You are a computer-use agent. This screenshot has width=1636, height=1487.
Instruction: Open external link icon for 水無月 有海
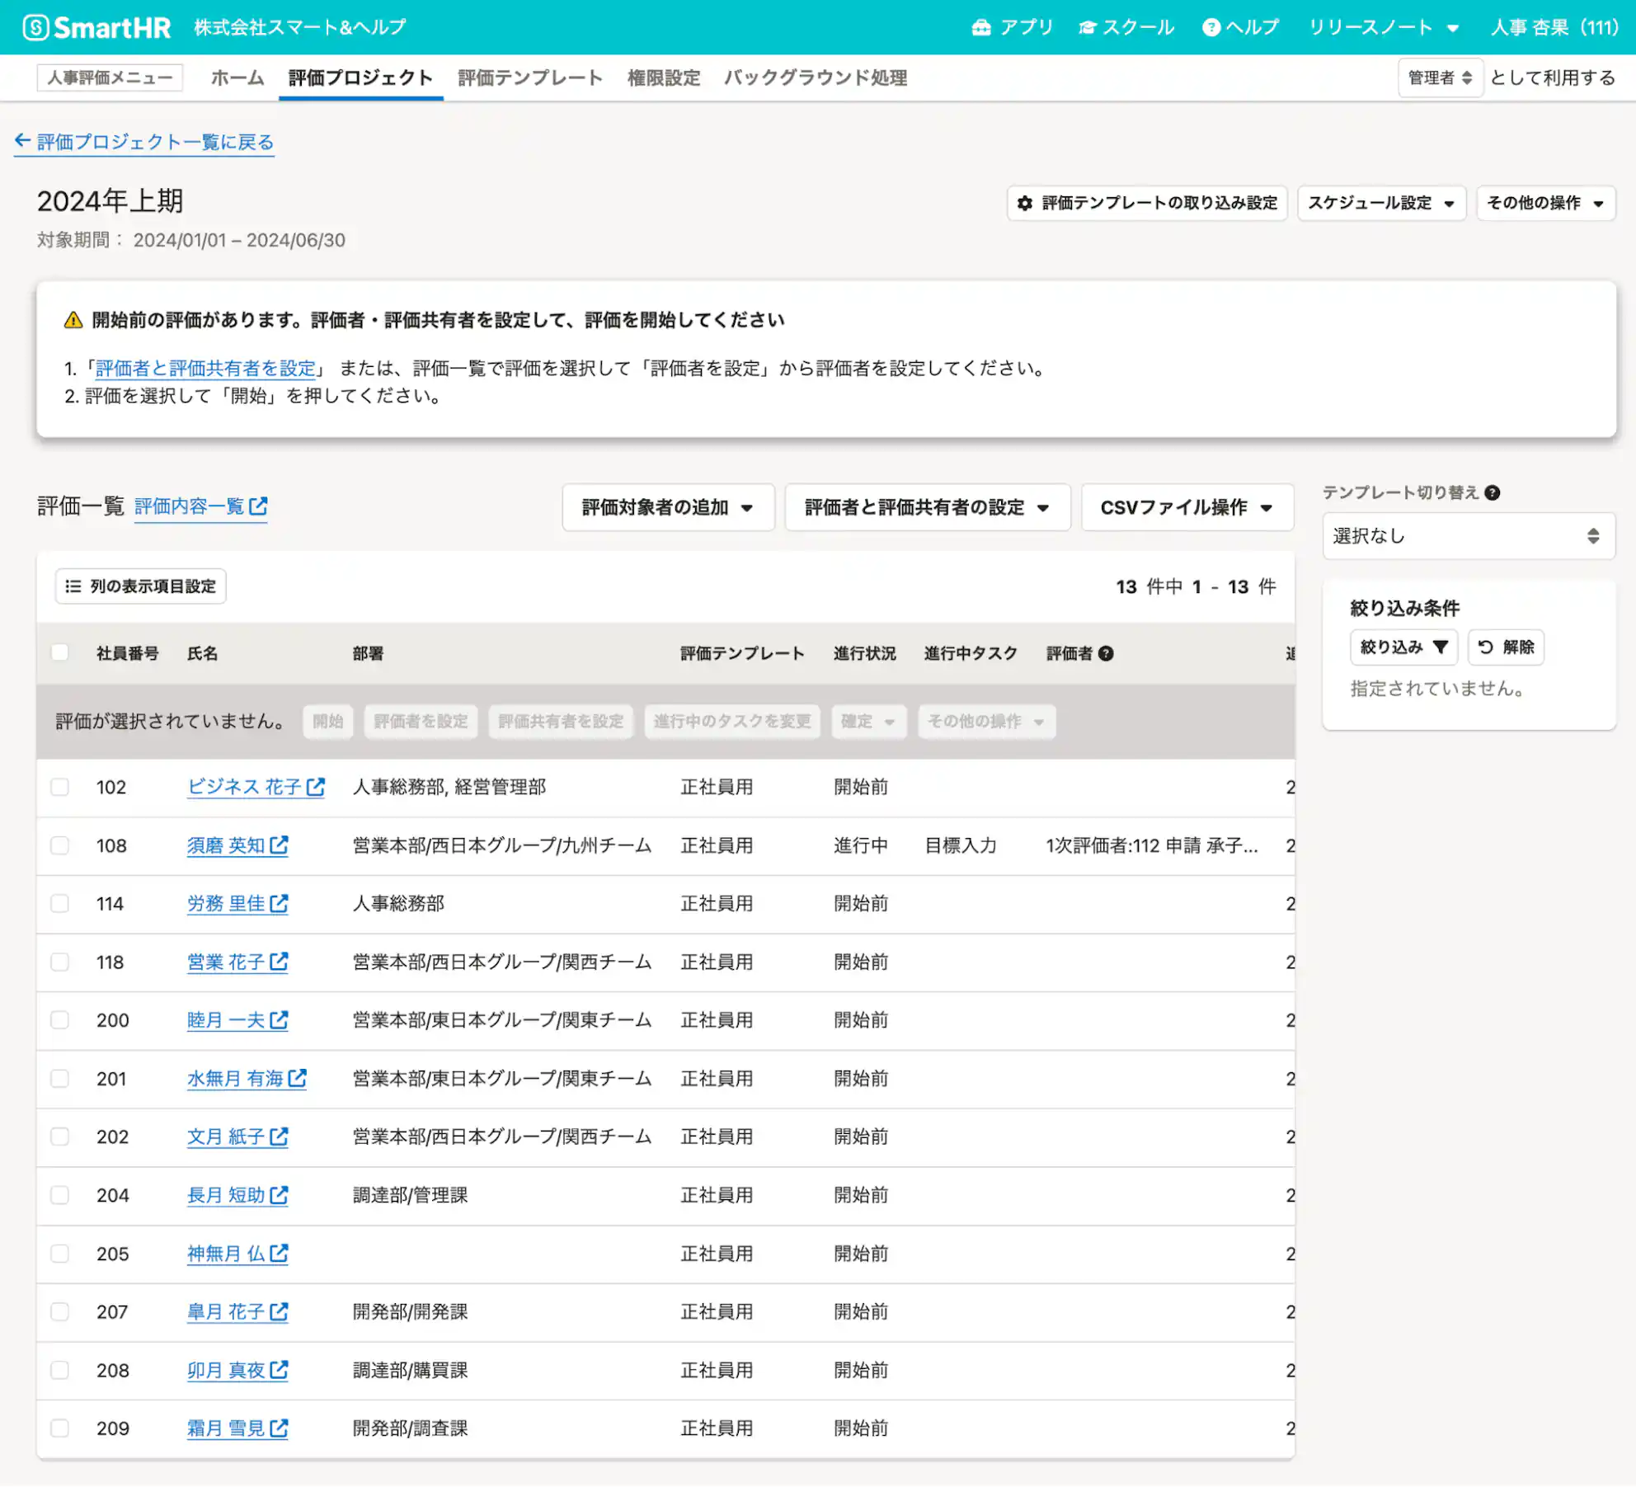click(x=298, y=1078)
